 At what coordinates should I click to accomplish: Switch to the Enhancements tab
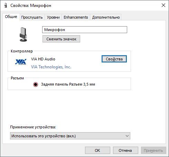point(76,17)
